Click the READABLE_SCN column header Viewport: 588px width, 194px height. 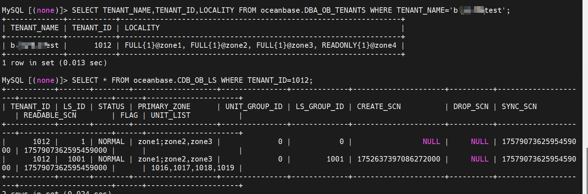pos(50,115)
